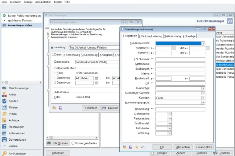The image size is (235, 156).
Task: Open the Administration menu
Action: click(43, 2)
